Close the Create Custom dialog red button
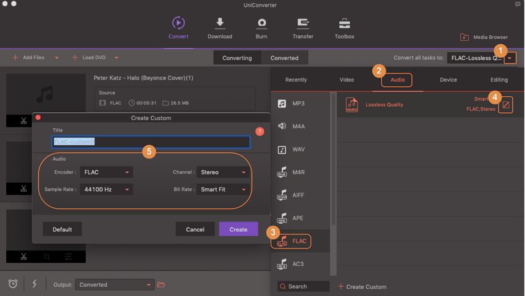 [38, 117]
